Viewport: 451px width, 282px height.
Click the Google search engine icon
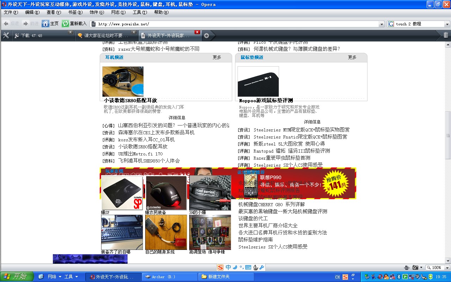[391, 24]
